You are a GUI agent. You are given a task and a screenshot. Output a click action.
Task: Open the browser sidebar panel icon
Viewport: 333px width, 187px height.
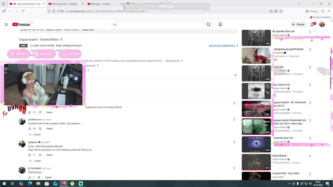tap(4, 11)
